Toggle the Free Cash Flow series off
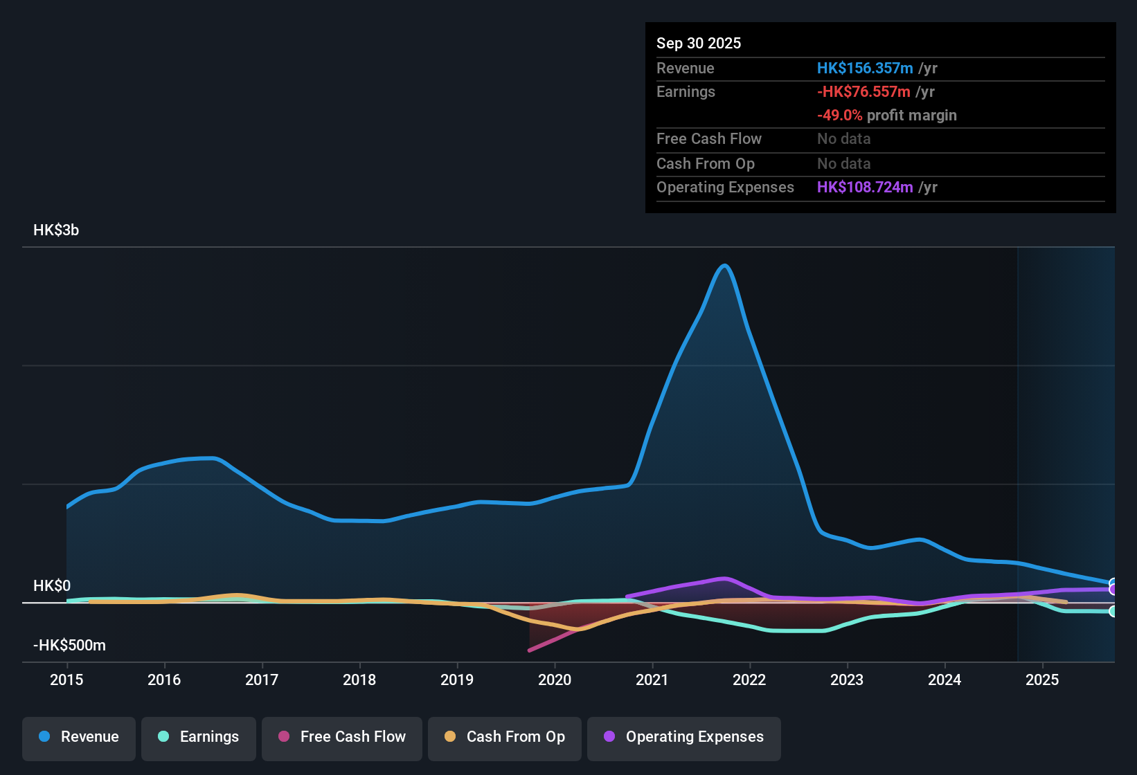The image size is (1137, 775). [341, 738]
